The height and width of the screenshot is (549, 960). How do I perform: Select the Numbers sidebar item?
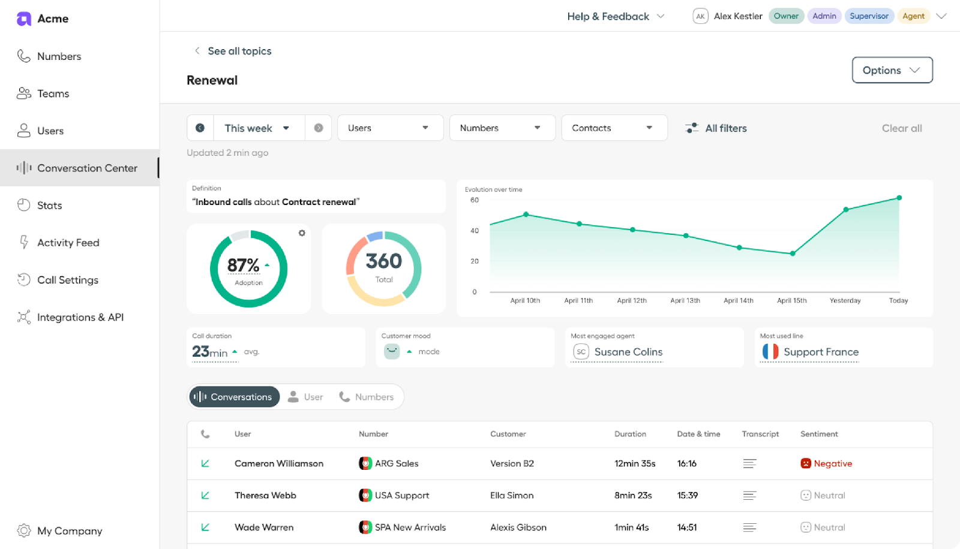coord(58,56)
